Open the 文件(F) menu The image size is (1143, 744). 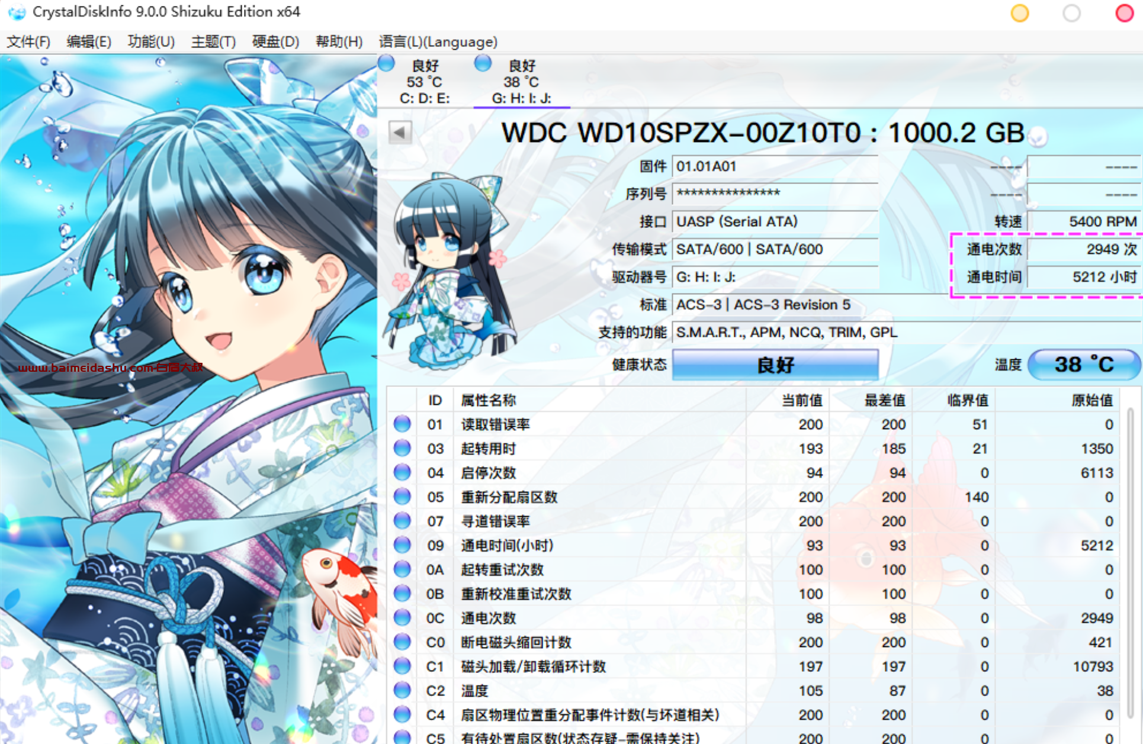[28, 42]
